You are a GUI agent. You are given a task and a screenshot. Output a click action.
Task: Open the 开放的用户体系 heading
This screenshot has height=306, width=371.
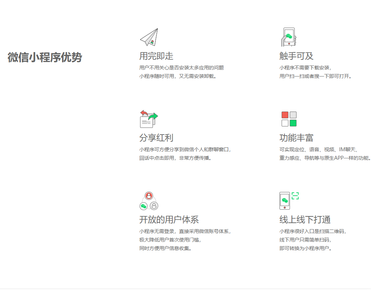point(169,220)
